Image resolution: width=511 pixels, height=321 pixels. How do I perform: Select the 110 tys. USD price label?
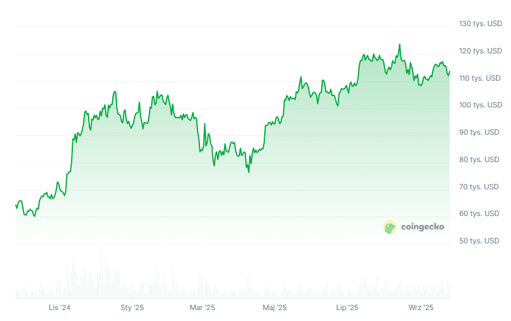tap(480, 78)
